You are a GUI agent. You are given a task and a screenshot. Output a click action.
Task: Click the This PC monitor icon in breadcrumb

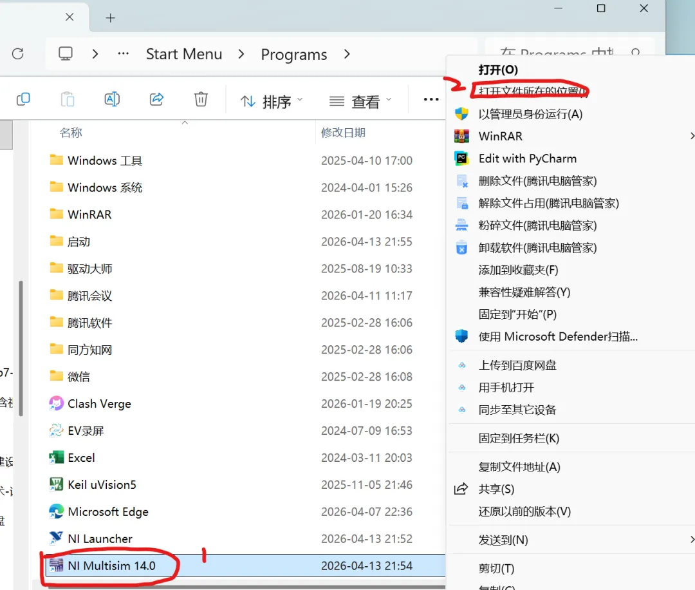coord(66,53)
